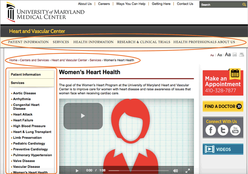
Task: Click Heart and Vascular Center heading
Action: click(x=37, y=31)
